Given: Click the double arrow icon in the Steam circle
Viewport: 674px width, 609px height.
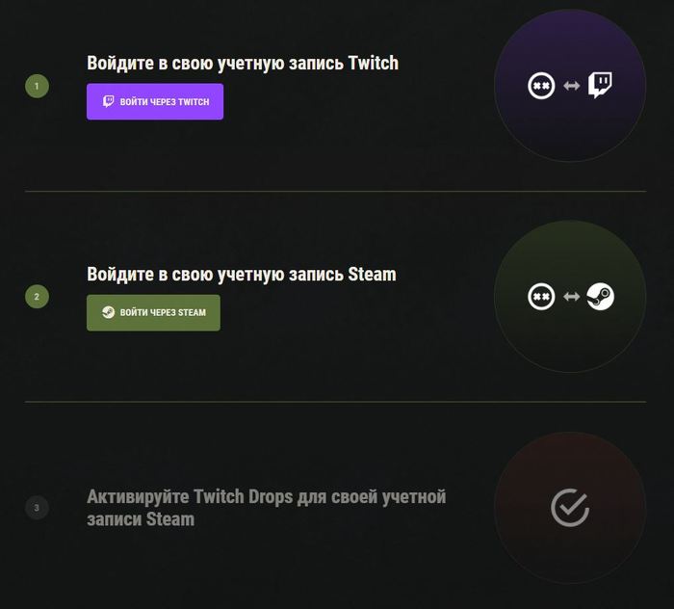Looking at the screenshot, I should point(571,297).
